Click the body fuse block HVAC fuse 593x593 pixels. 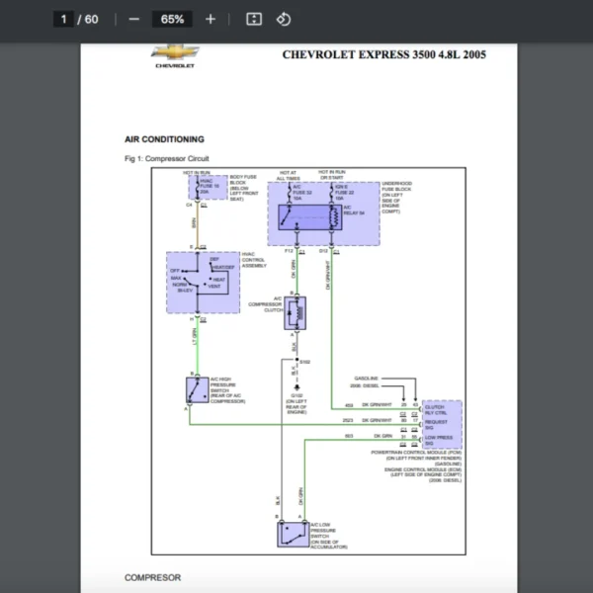pos(208,186)
